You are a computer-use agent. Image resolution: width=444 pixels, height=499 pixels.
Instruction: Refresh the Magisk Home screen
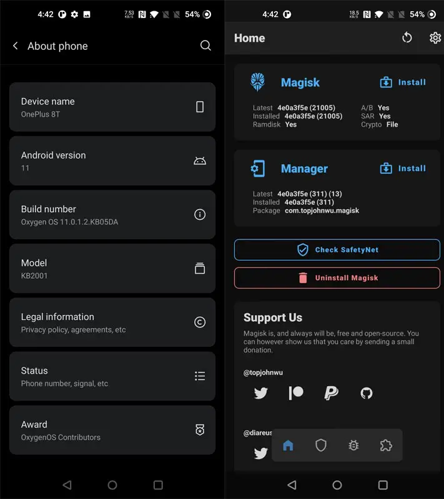(407, 37)
